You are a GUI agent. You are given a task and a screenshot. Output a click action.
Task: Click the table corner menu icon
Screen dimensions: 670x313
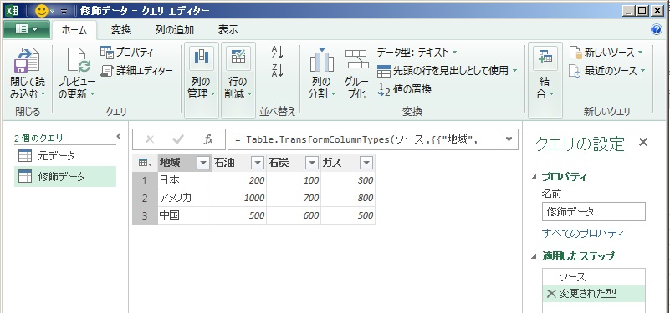click(x=145, y=163)
